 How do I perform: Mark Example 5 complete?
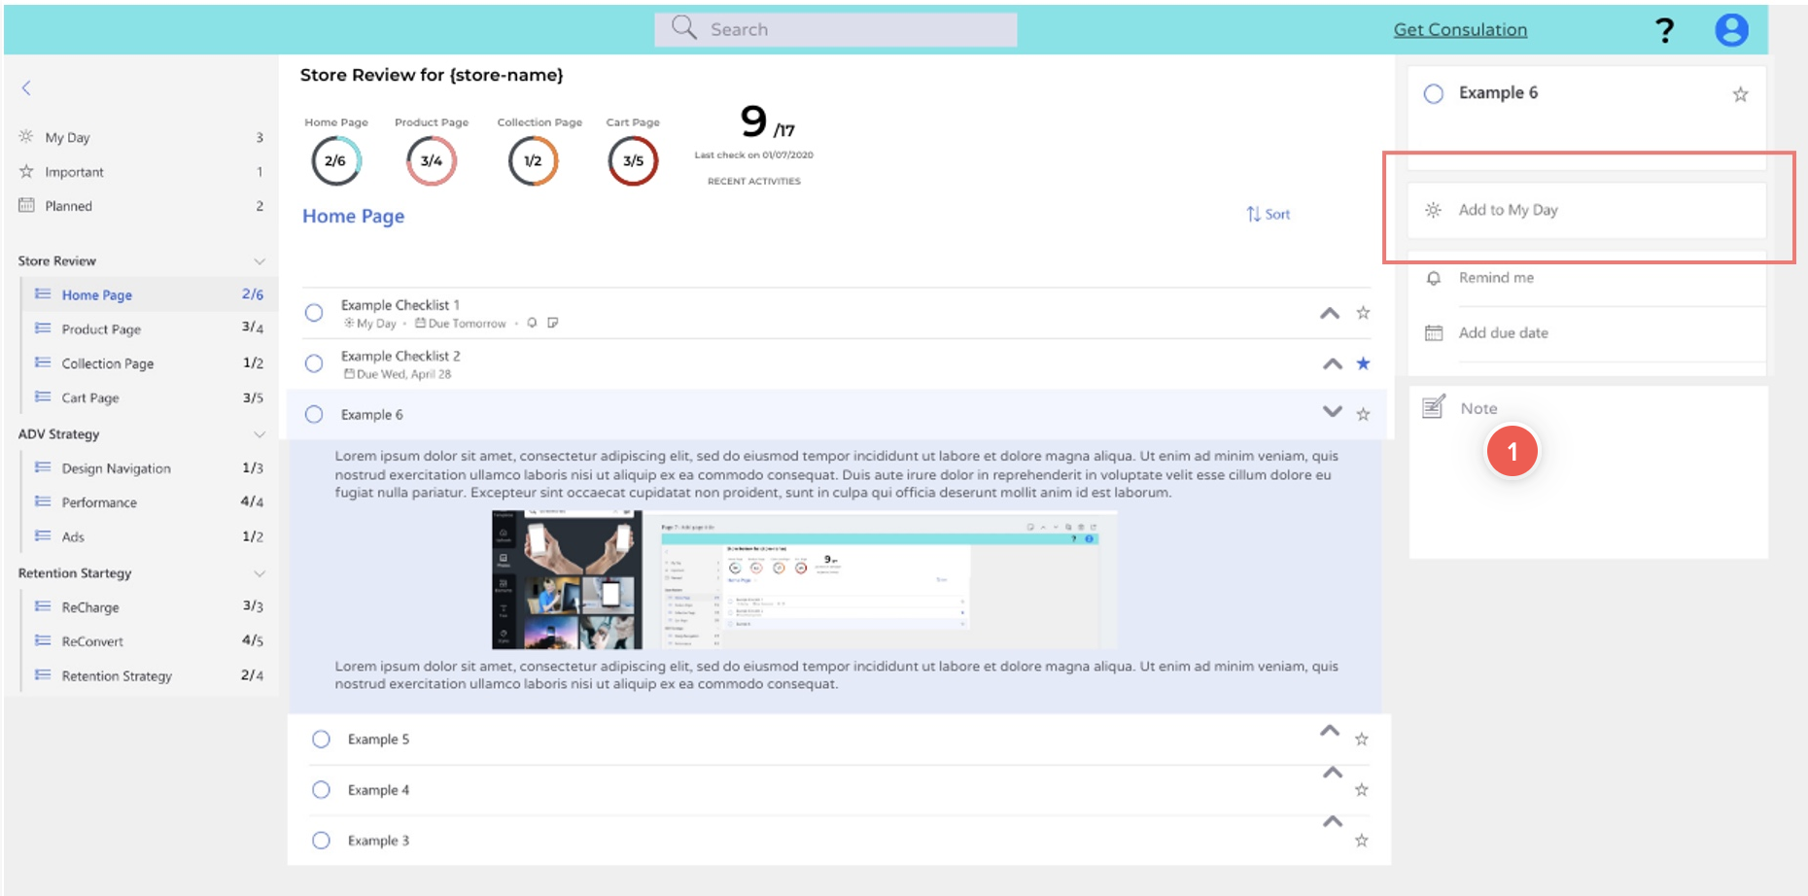[x=321, y=740]
